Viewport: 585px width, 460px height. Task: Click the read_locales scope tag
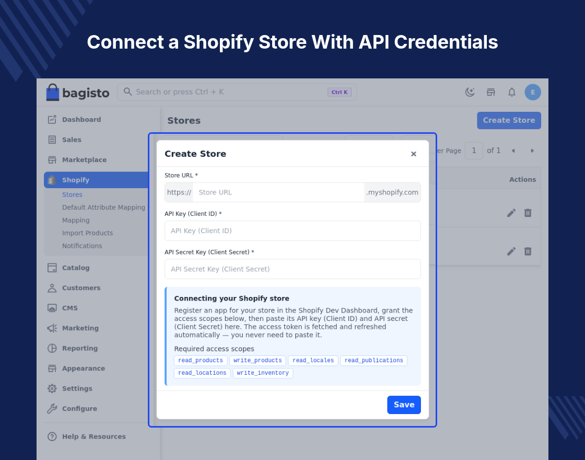pyautogui.click(x=313, y=361)
